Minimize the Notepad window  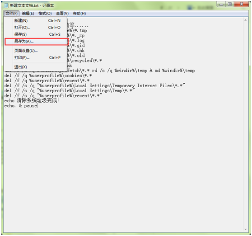pos(221,5)
